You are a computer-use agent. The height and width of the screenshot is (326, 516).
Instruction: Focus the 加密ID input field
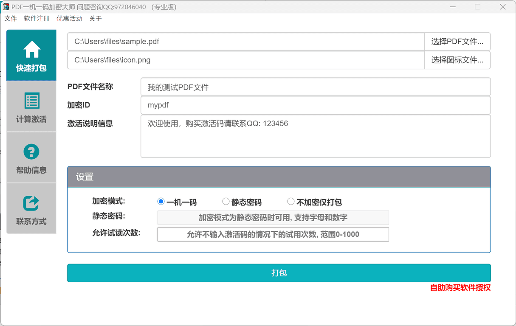316,105
